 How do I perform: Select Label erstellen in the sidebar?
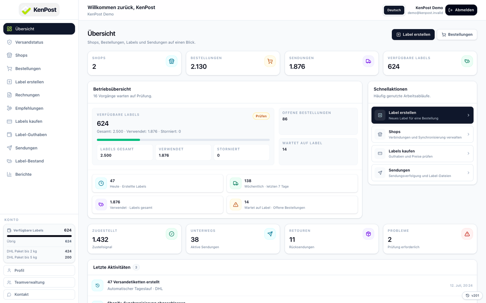click(x=39, y=82)
